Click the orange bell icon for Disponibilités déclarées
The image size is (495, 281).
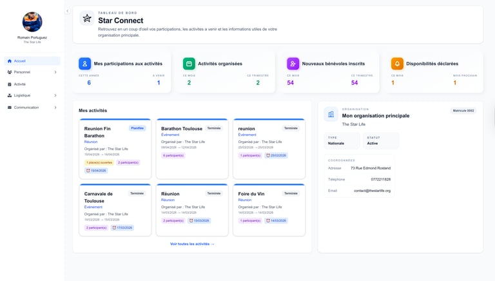pos(397,63)
